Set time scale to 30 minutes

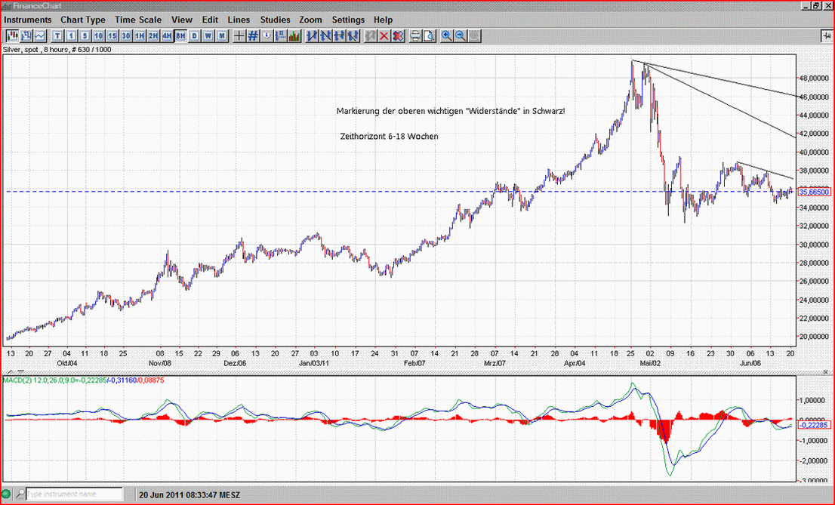coord(125,36)
